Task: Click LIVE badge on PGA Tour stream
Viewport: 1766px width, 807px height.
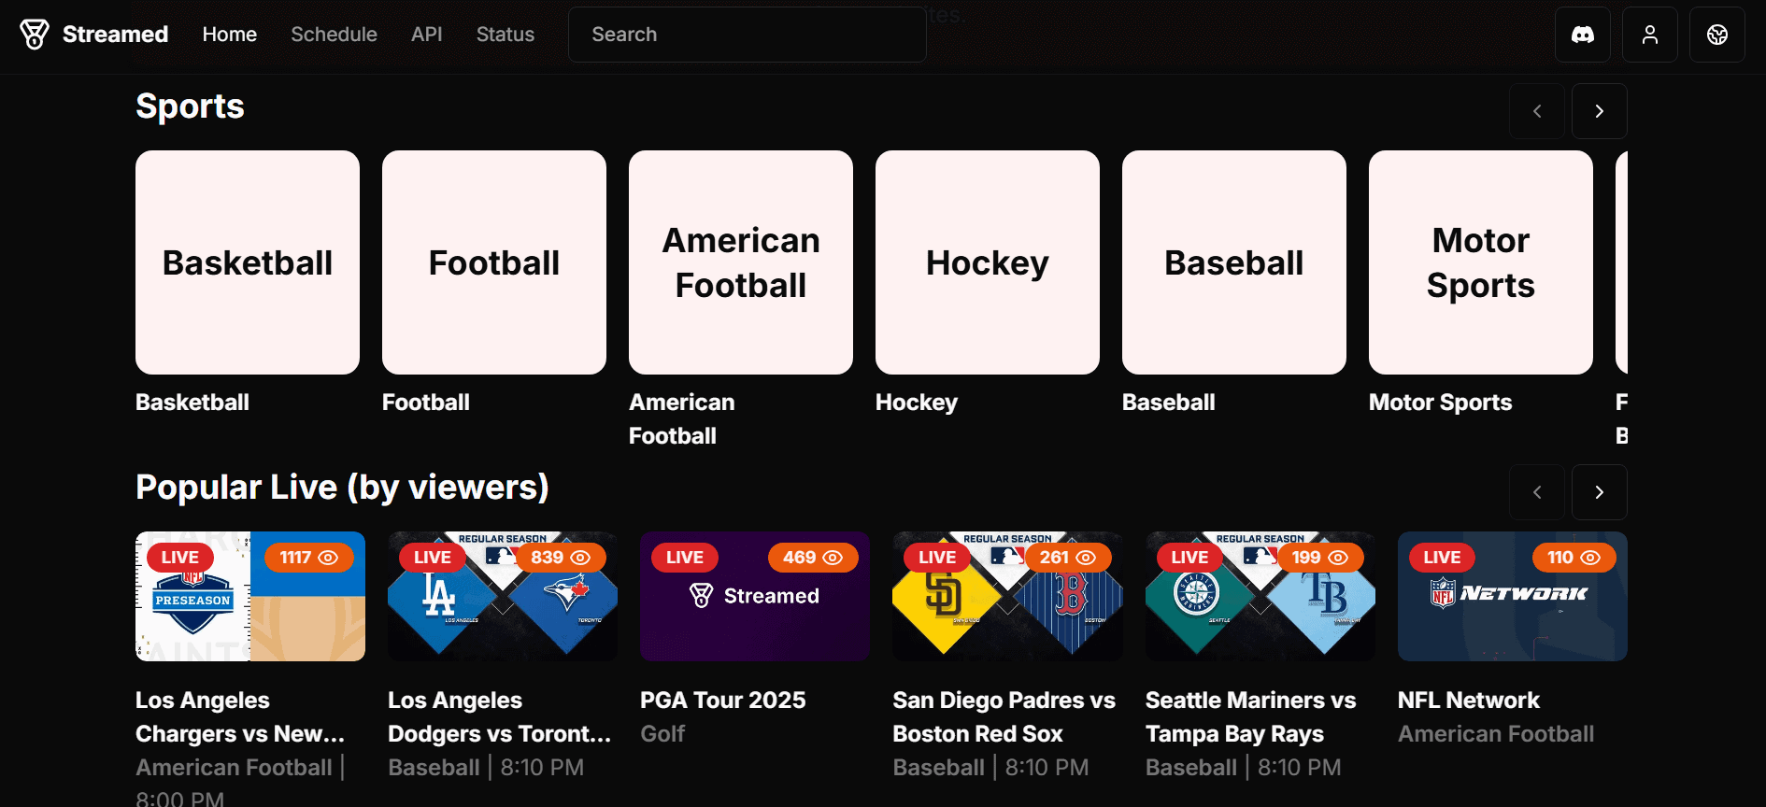Action: pos(685,558)
